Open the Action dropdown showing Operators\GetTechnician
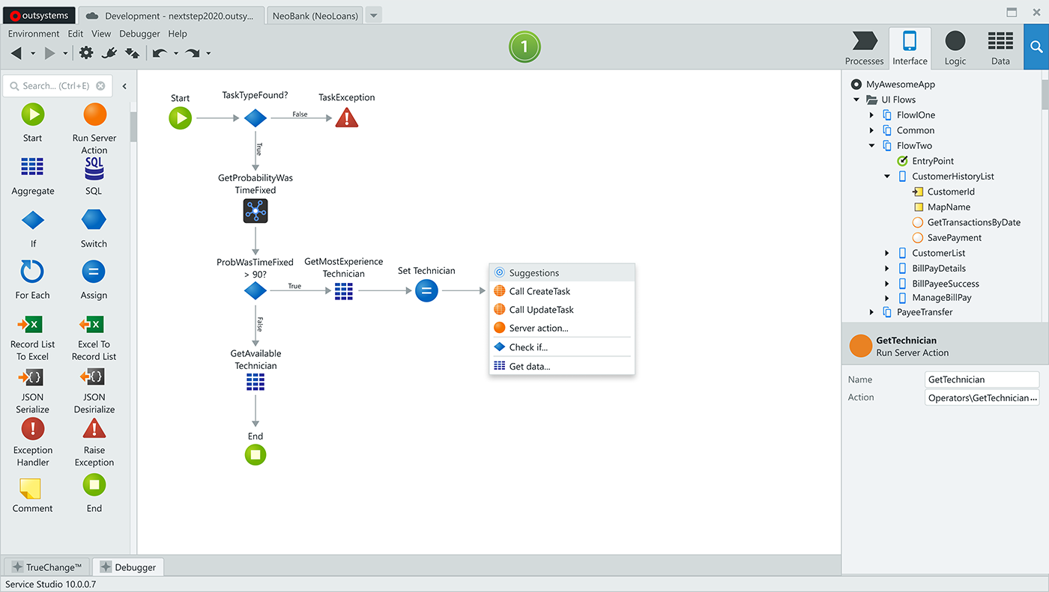 pos(982,397)
